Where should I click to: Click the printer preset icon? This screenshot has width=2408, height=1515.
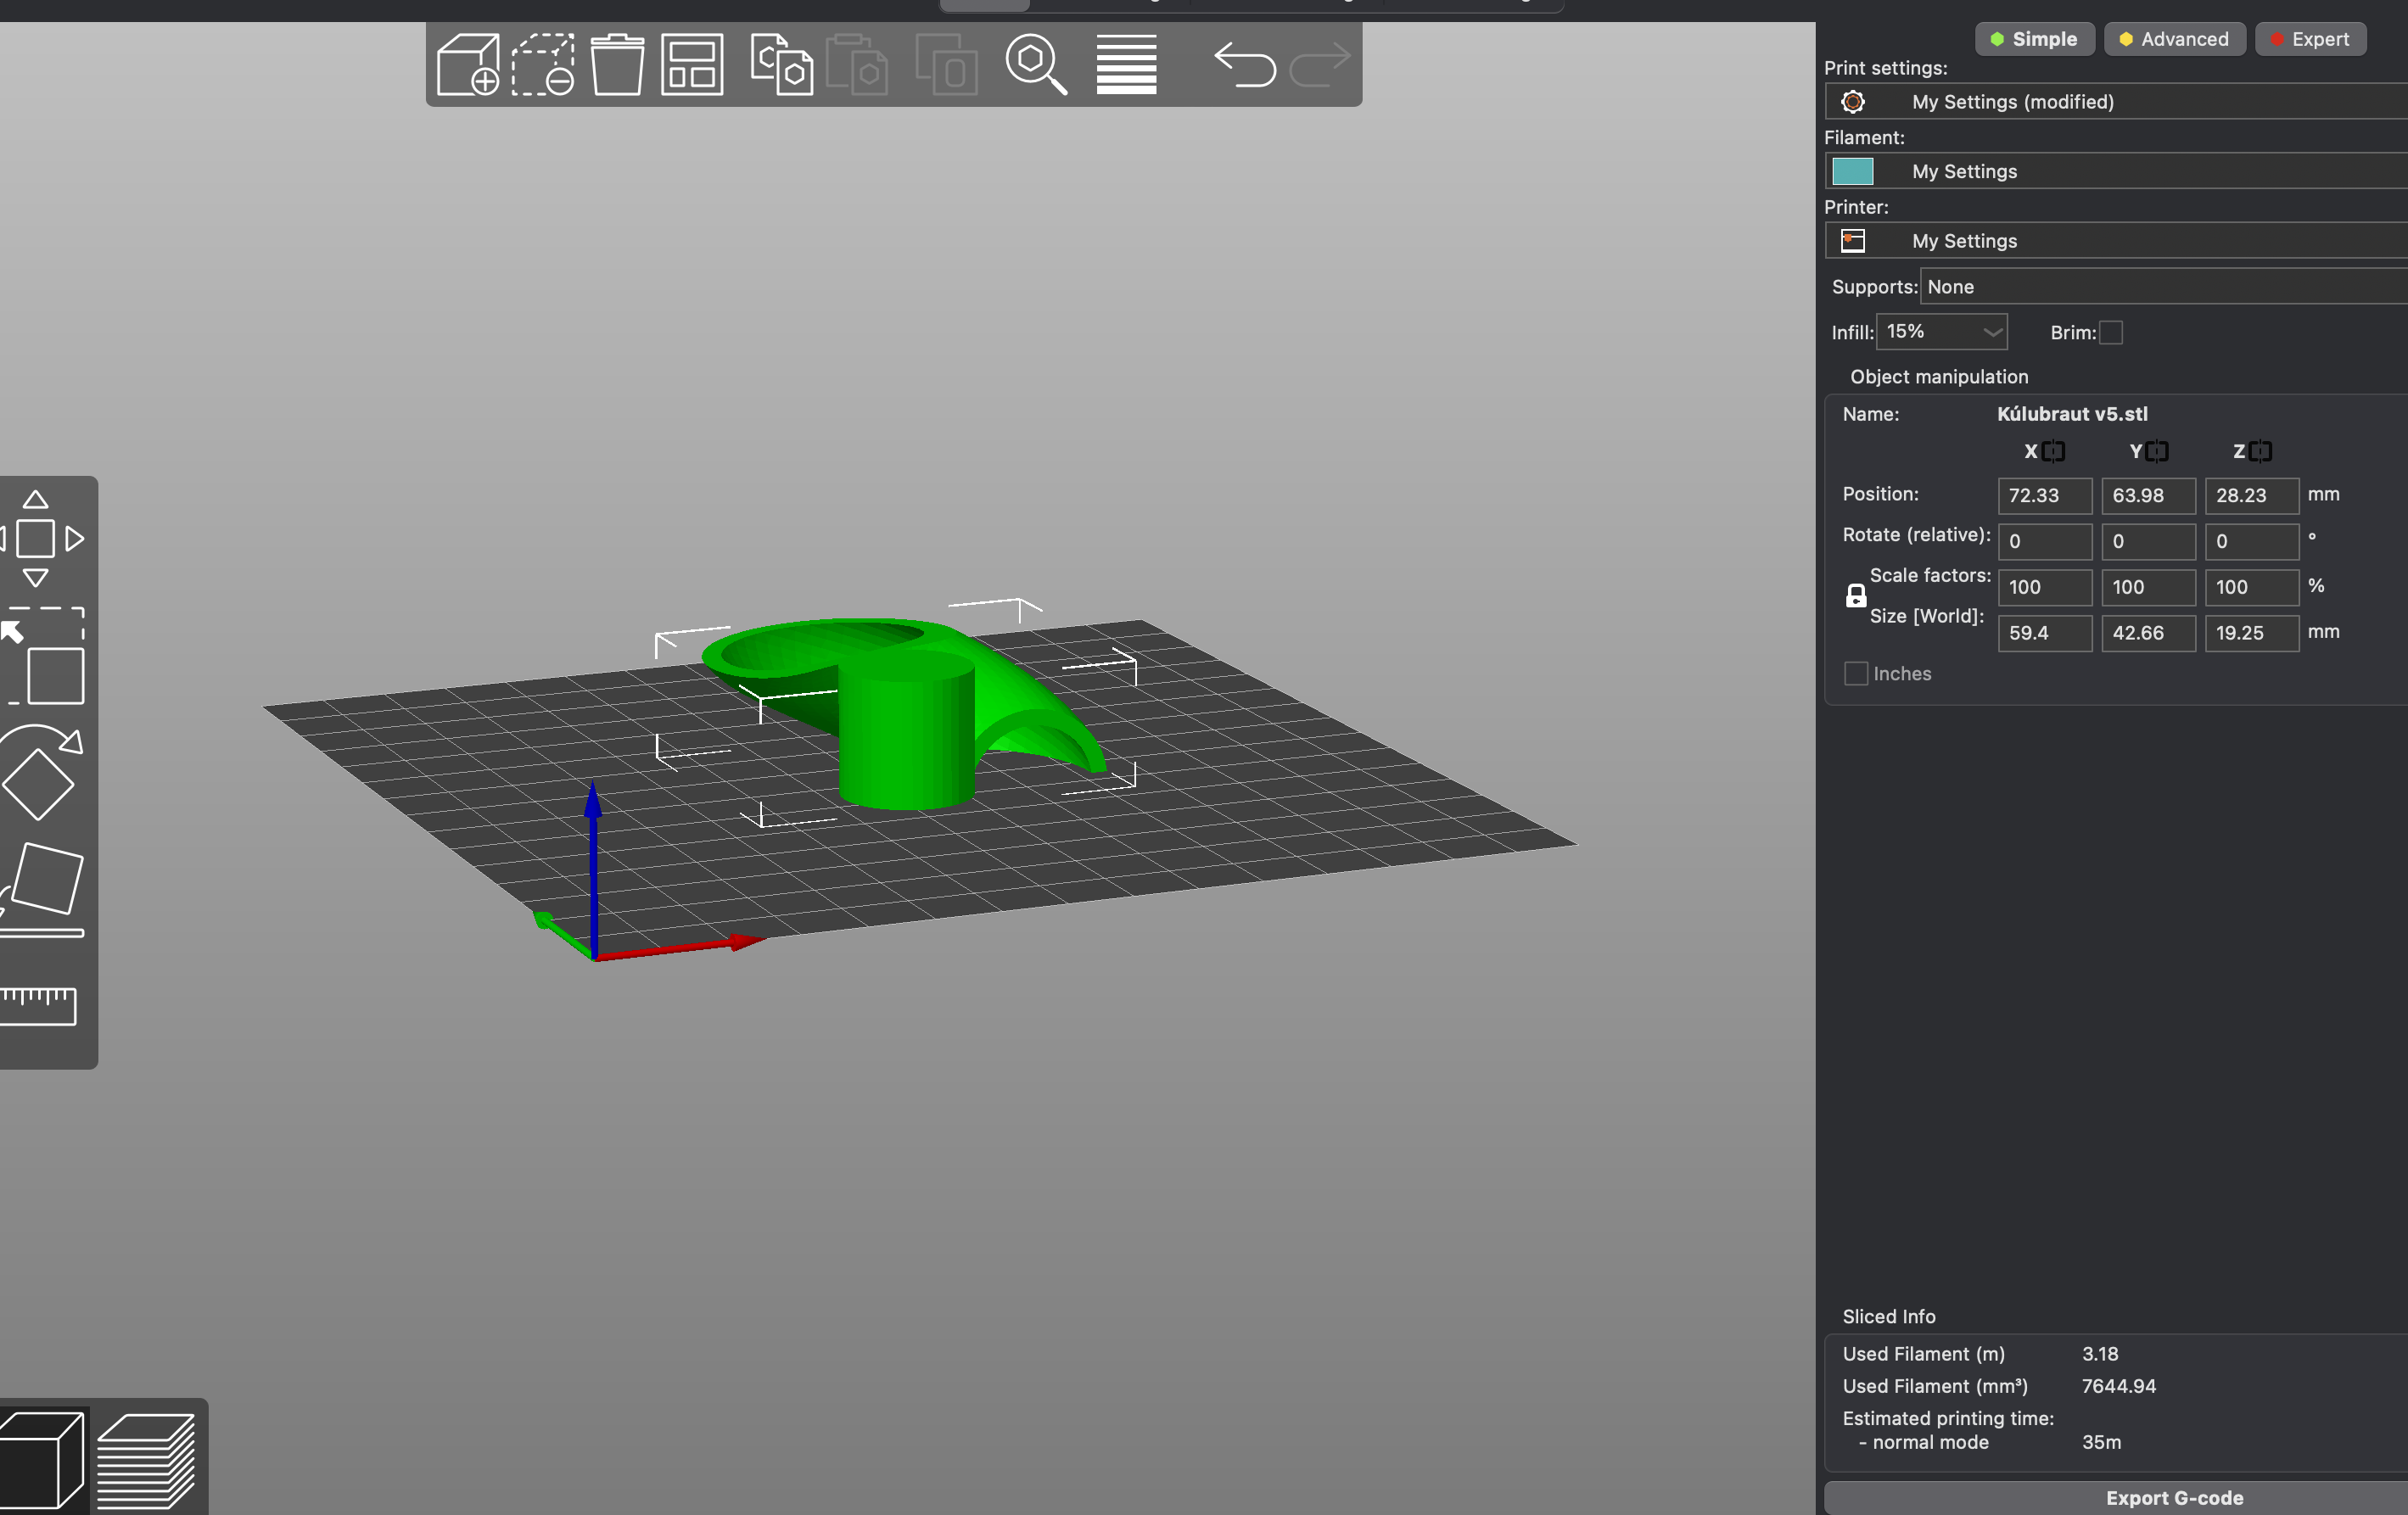1852,241
